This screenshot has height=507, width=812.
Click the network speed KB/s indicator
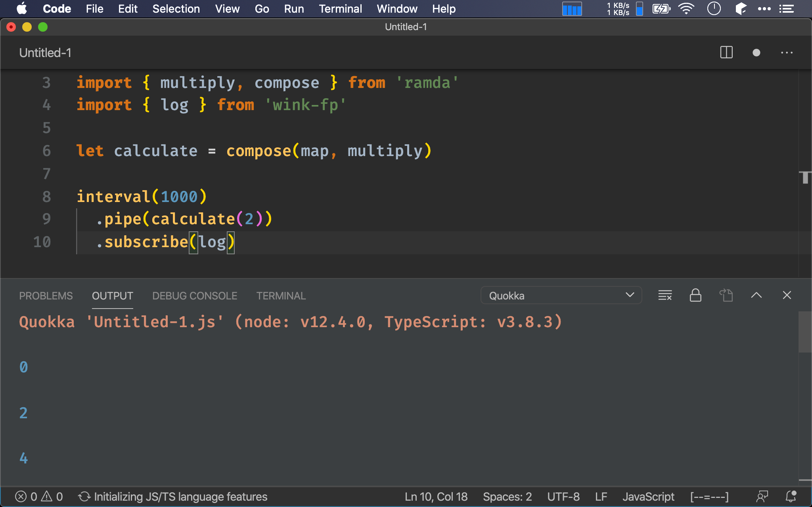click(618, 9)
